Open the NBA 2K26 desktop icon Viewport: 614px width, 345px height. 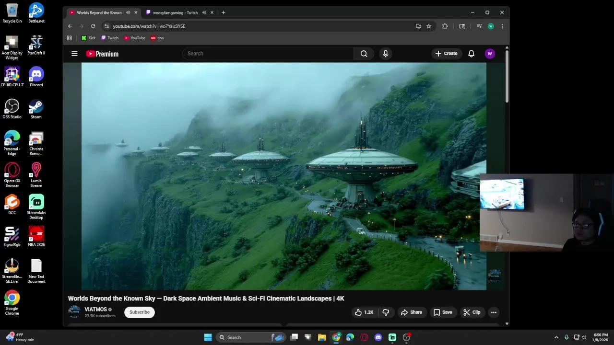click(x=36, y=237)
